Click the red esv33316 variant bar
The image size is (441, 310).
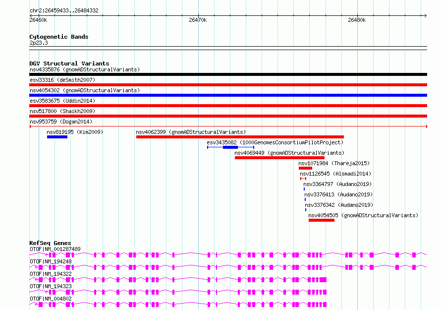[x=228, y=85]
